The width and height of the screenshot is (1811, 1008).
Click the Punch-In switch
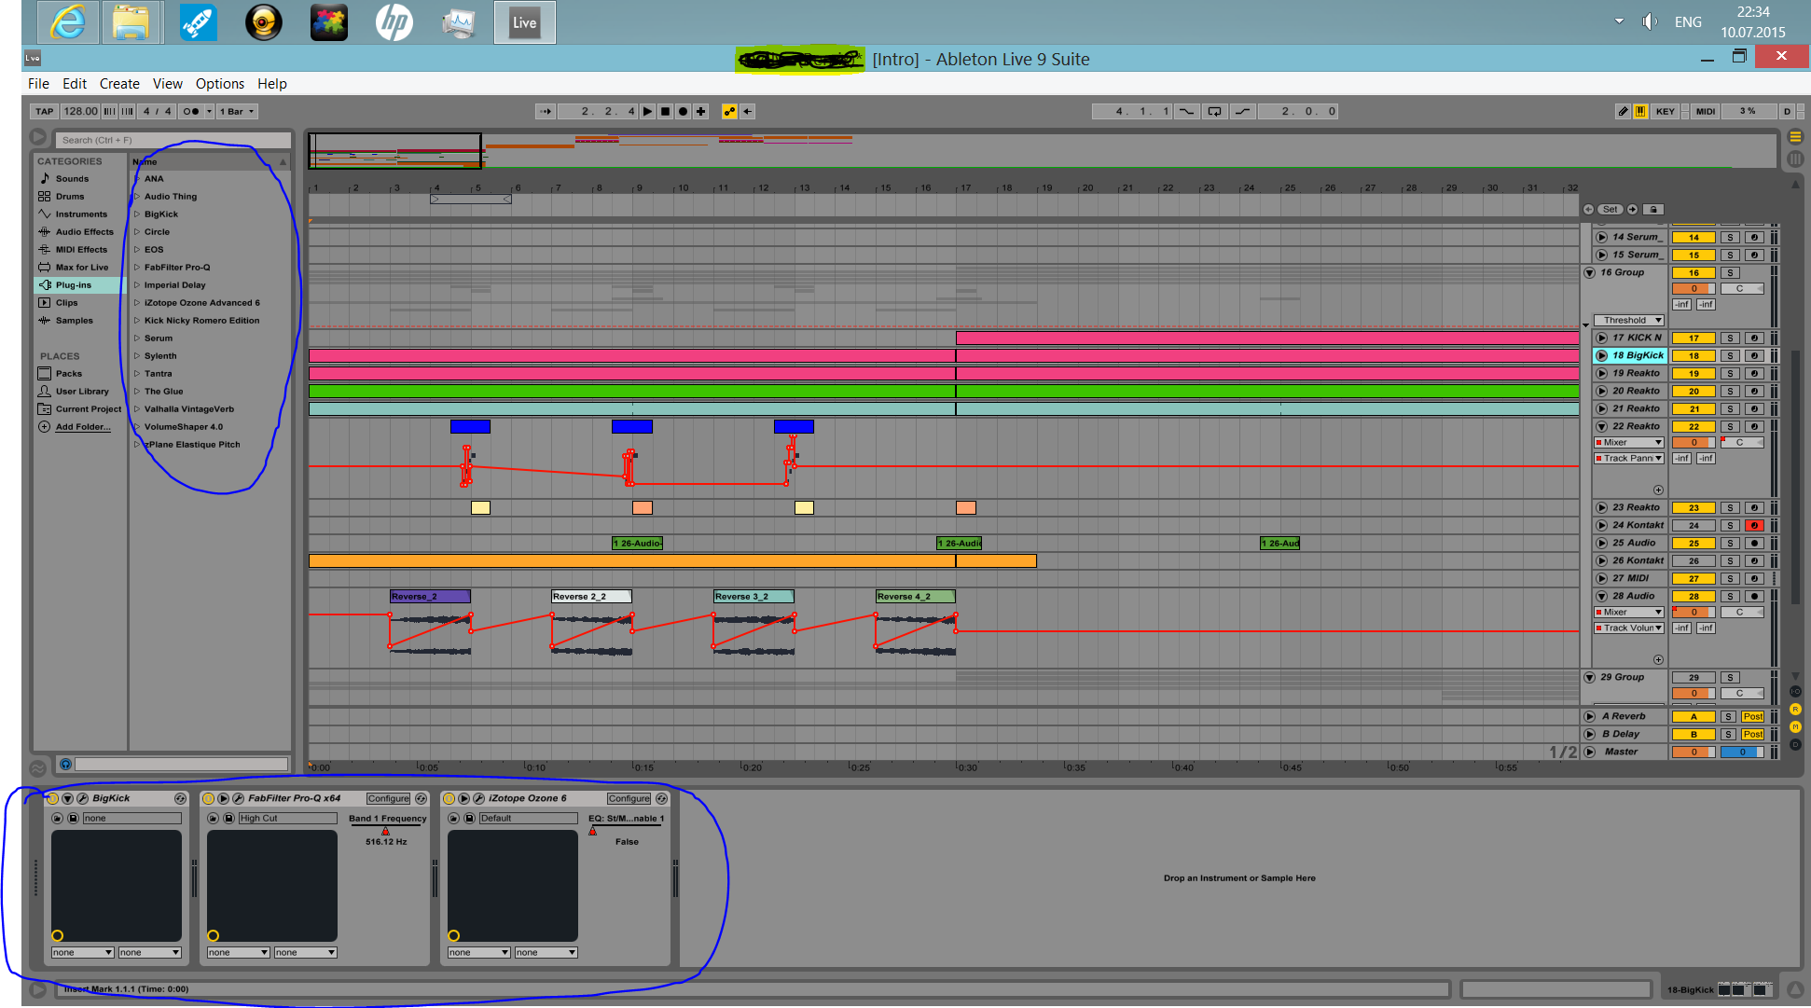coord(1186,111)
